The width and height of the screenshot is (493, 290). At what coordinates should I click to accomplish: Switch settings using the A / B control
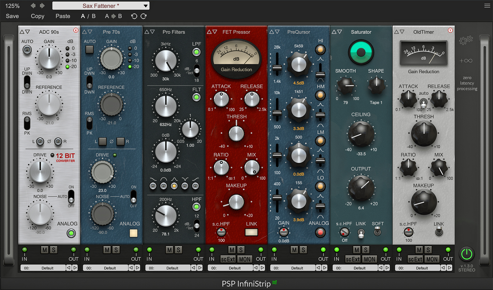tap(88, 16)
